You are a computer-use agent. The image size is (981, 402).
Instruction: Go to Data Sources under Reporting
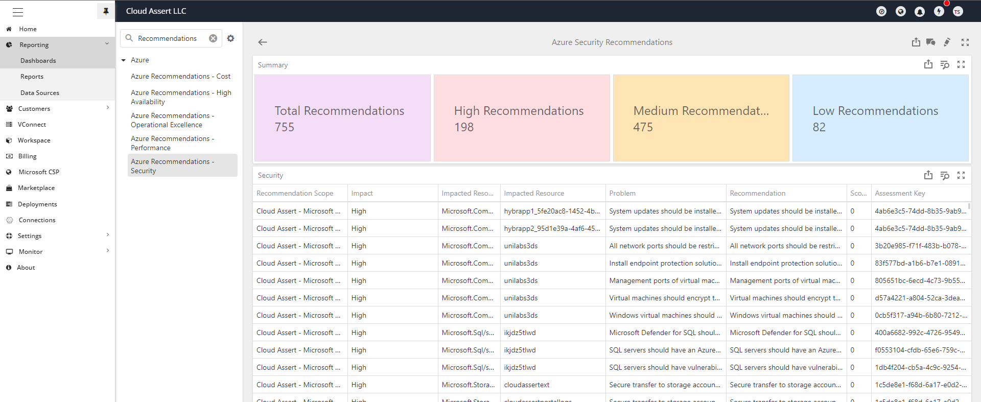coord(40,93)
